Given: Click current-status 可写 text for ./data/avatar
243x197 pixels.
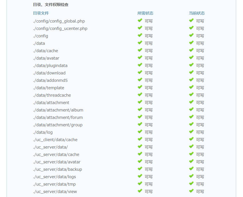Looking at the screenshot, I should click(200, 58).
